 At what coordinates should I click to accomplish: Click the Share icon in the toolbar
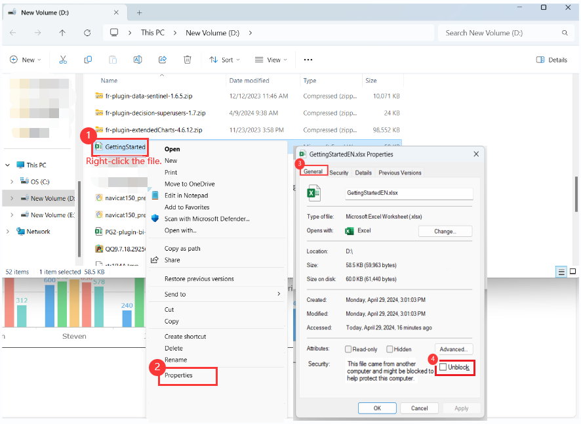pos(162,59)
